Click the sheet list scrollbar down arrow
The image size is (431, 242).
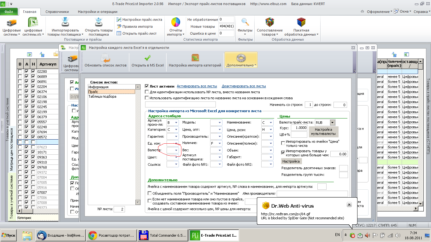[x=137, y=202]
